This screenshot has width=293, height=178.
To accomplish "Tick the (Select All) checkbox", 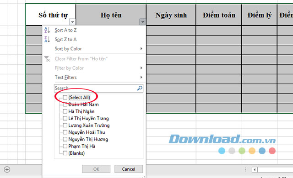I will click(65, 97).
